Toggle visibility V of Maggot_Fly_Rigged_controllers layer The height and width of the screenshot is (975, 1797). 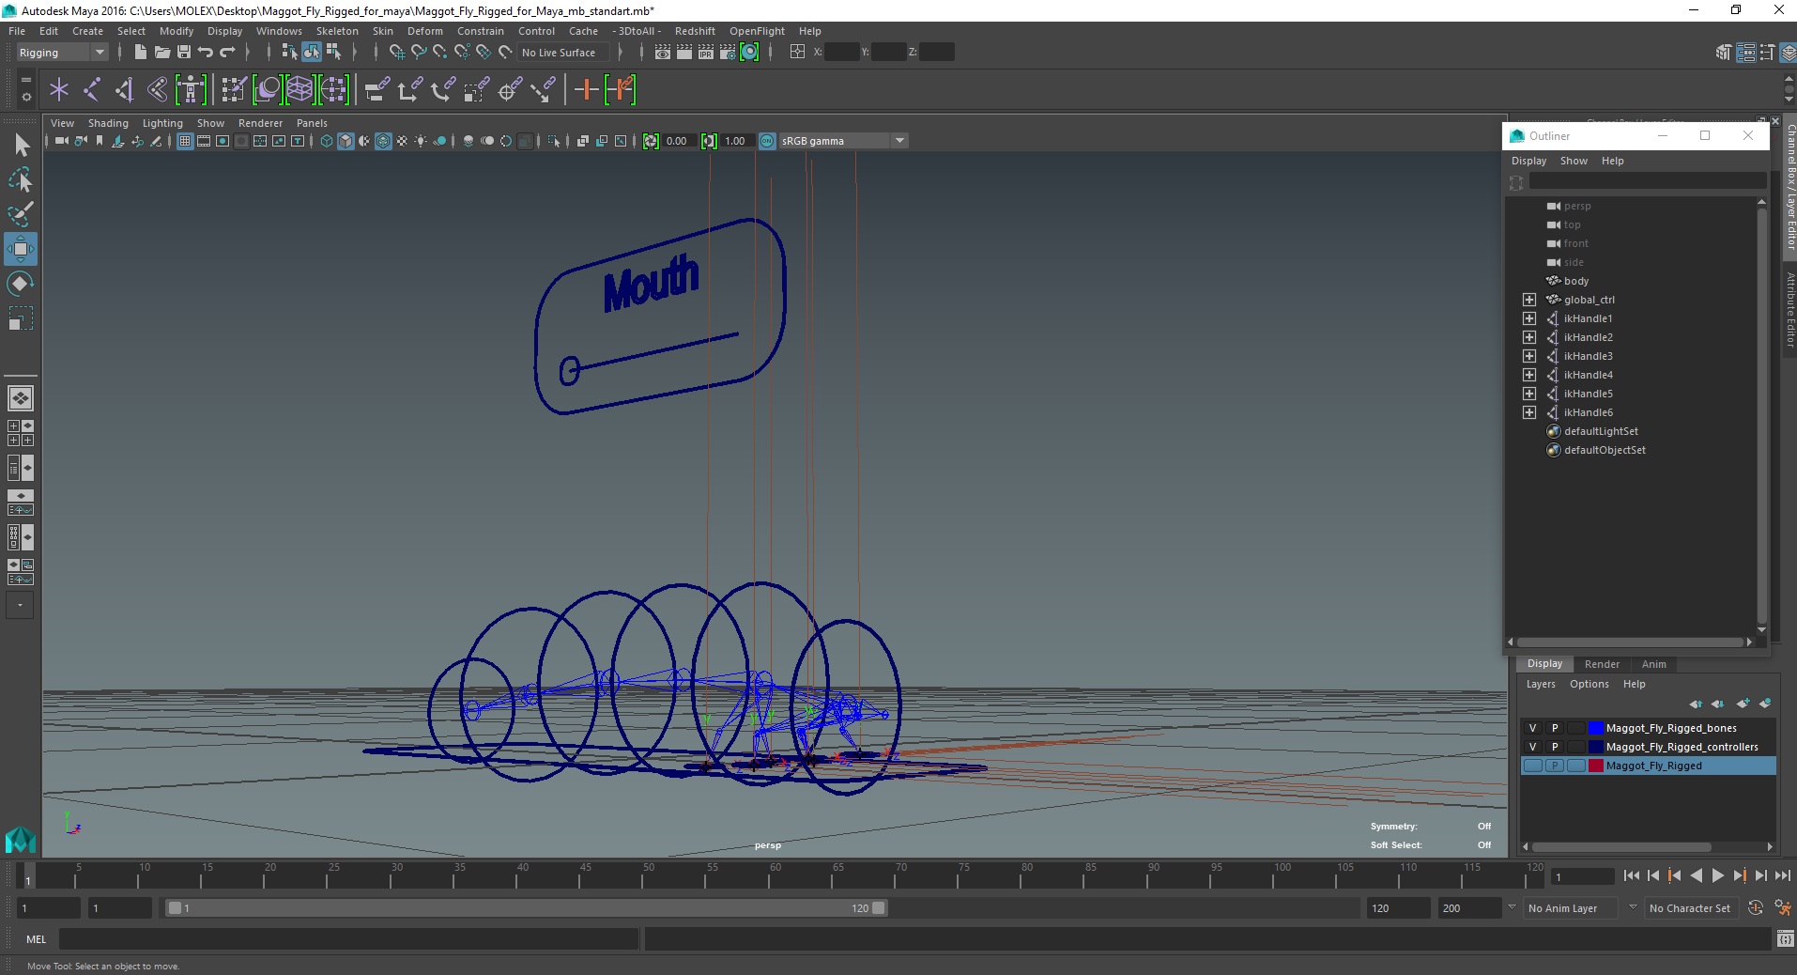coord(1532,747)
